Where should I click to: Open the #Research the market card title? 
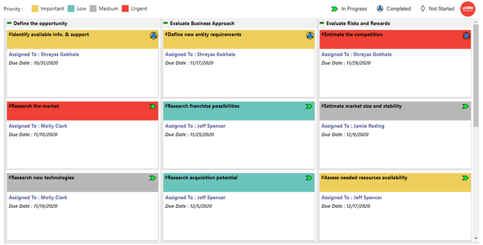(x=33, y=106)
